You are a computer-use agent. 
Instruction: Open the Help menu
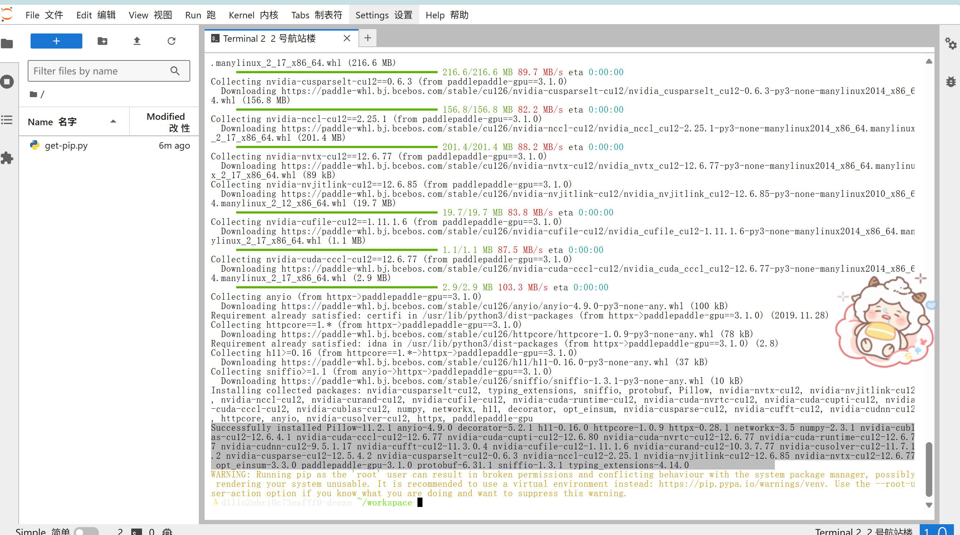coord(447,15)
